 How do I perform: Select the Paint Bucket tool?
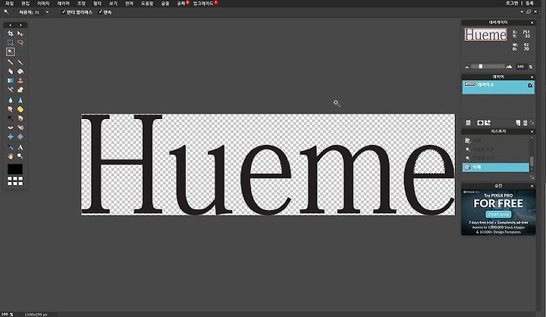click(x=20, y=71)
